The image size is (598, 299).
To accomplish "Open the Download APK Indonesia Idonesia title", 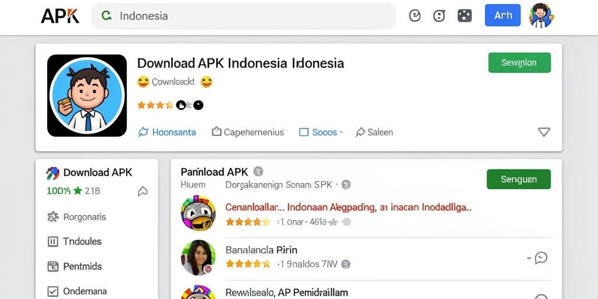I will (241, 63).
